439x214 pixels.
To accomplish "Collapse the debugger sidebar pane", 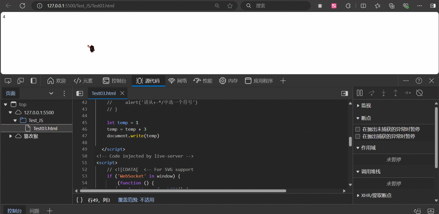I will [x=344, y=93].
